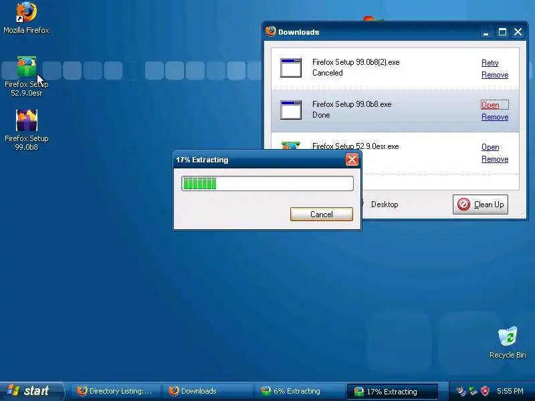Click the Desktop folder link in Downloads
535x401 pixels.
pos(385,205)
